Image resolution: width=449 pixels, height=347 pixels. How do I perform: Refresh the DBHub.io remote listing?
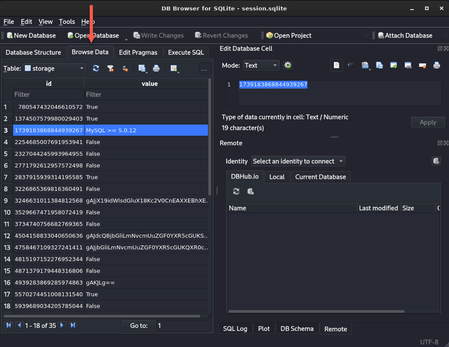pos(236,191)
